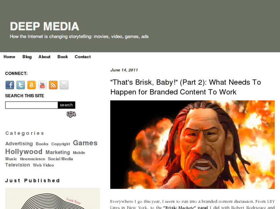
Task: Click the June 14, 2011 date
Action: tap(124, 70)
